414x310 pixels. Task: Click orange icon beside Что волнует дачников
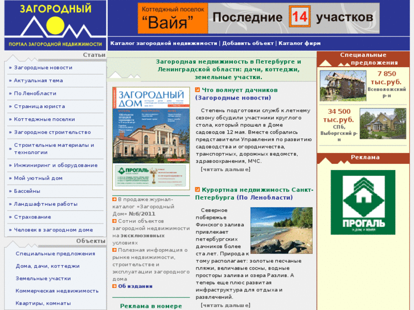pos(197,90)
